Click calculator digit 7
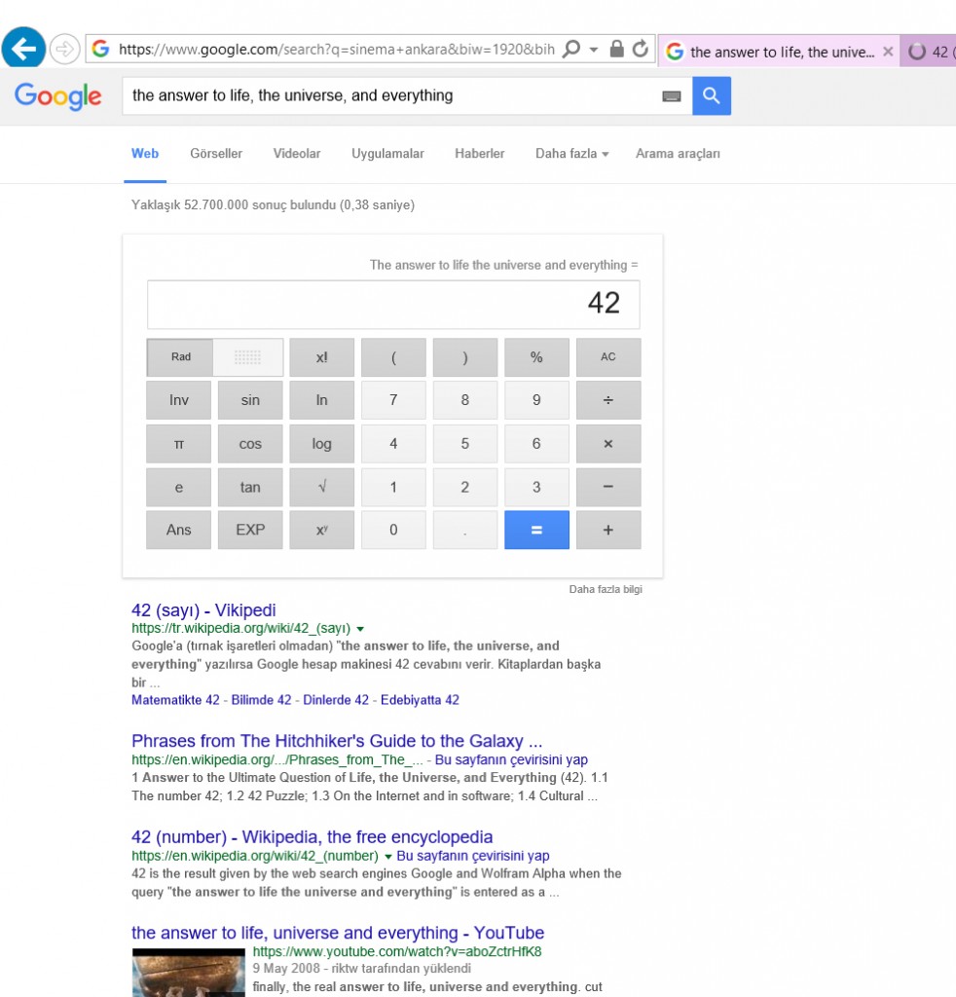 pos(393,400)
